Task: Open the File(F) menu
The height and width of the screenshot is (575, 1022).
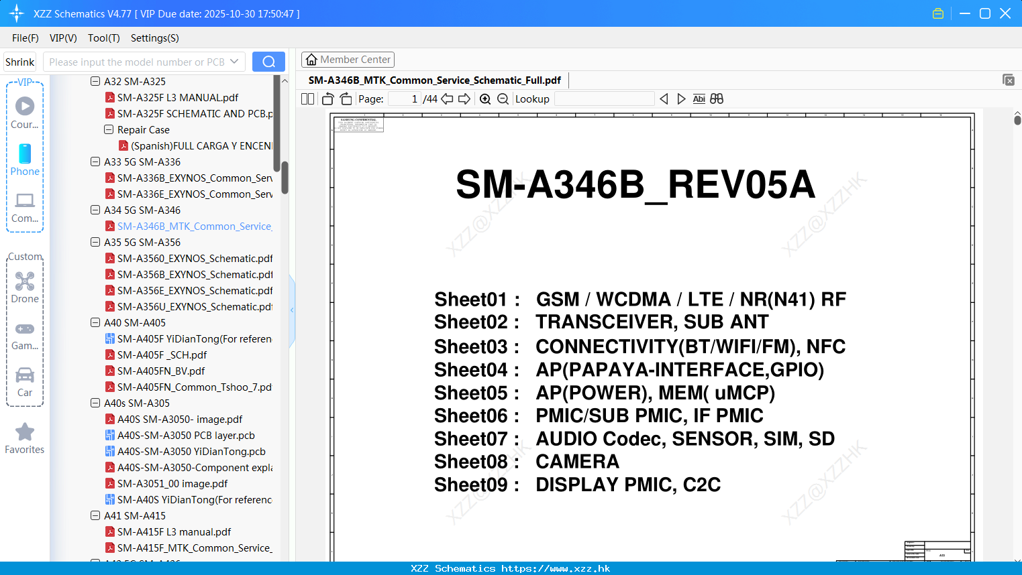Action: click(x=25, y=38)
